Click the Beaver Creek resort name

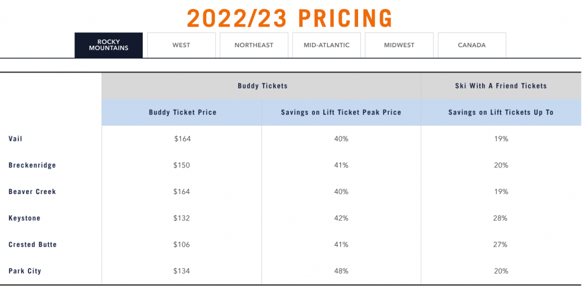(x=32, y=192)
